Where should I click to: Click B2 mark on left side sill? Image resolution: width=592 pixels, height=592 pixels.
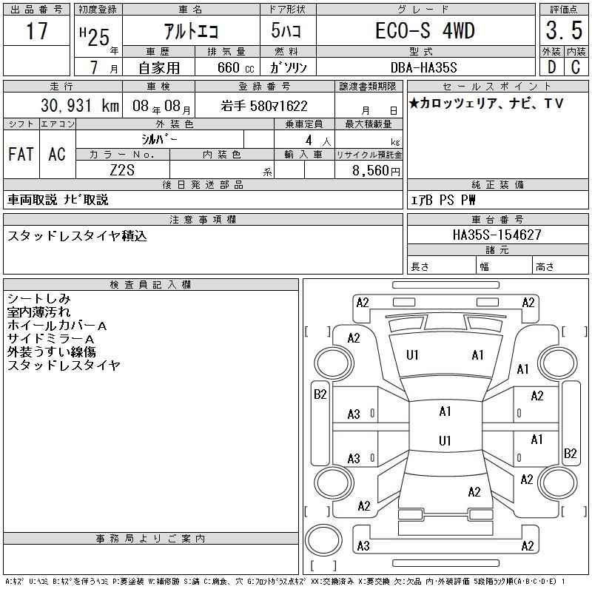click(x=320, y=394)
